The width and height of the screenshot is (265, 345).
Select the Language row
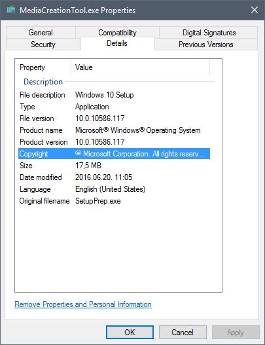click(114, 189)
